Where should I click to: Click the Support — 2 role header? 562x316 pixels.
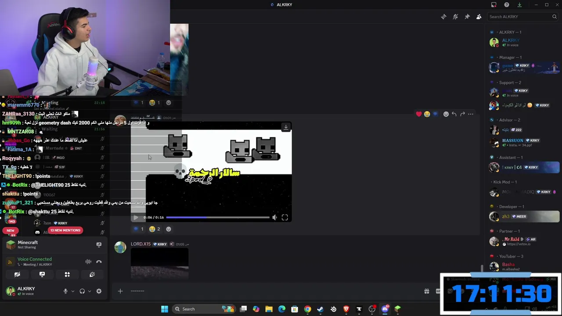click(x=510, y=83)
